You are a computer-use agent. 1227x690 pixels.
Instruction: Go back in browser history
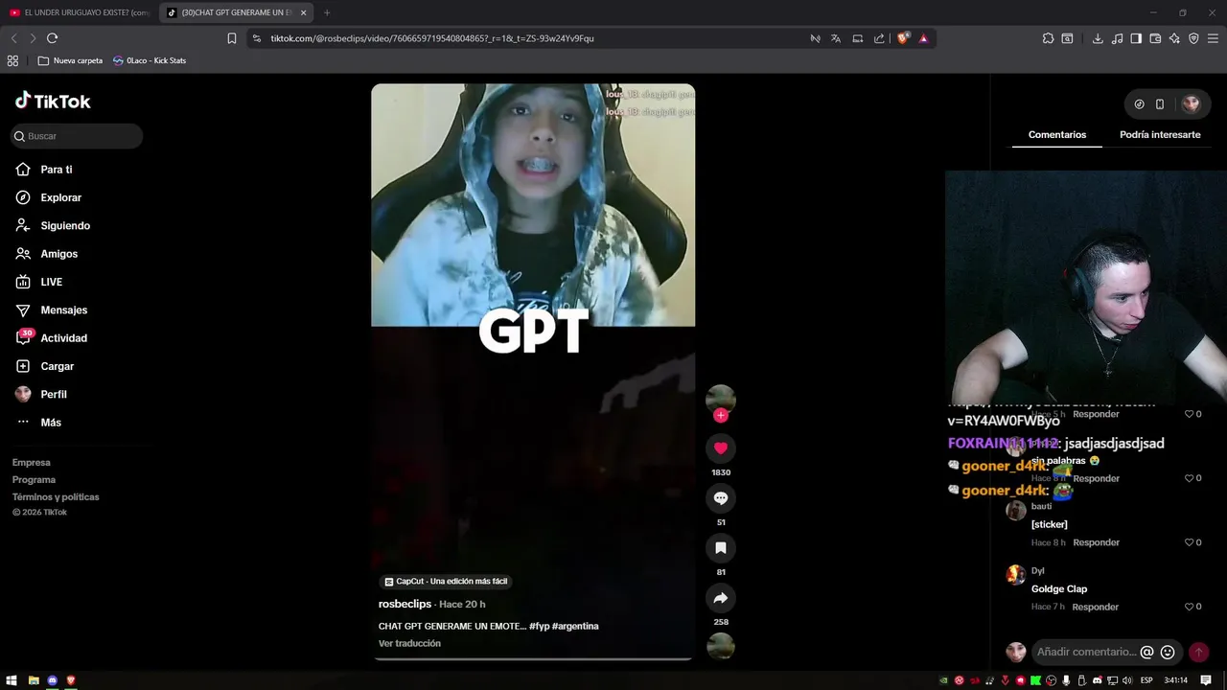pyautogui.click(x=13, y=38)
